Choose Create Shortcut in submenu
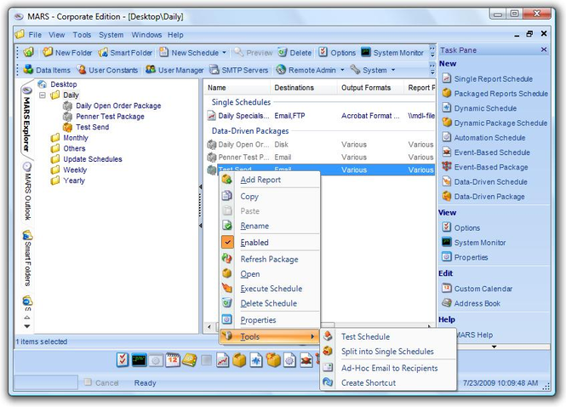 388,383
